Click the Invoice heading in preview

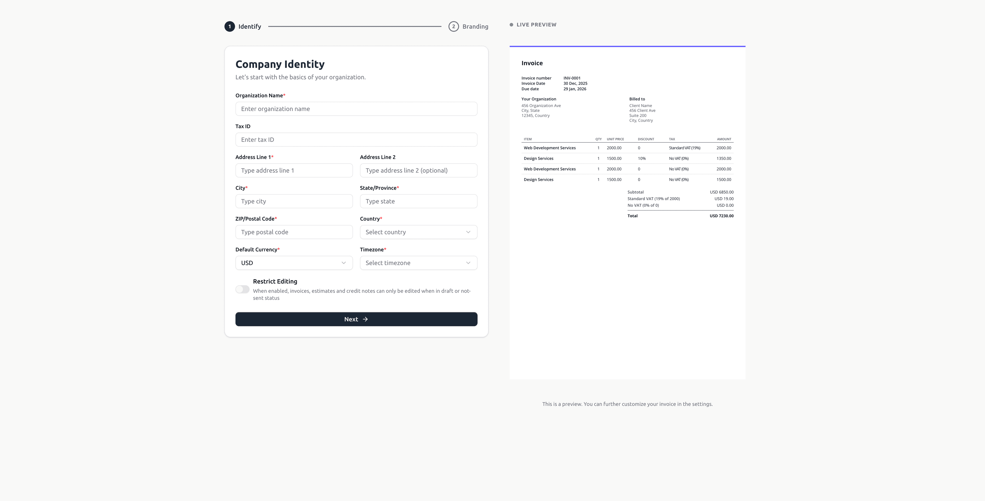tap(532, 63)
